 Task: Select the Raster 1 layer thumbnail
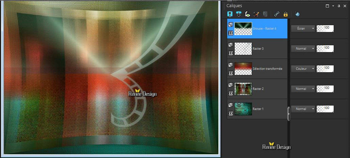(243, 109)
